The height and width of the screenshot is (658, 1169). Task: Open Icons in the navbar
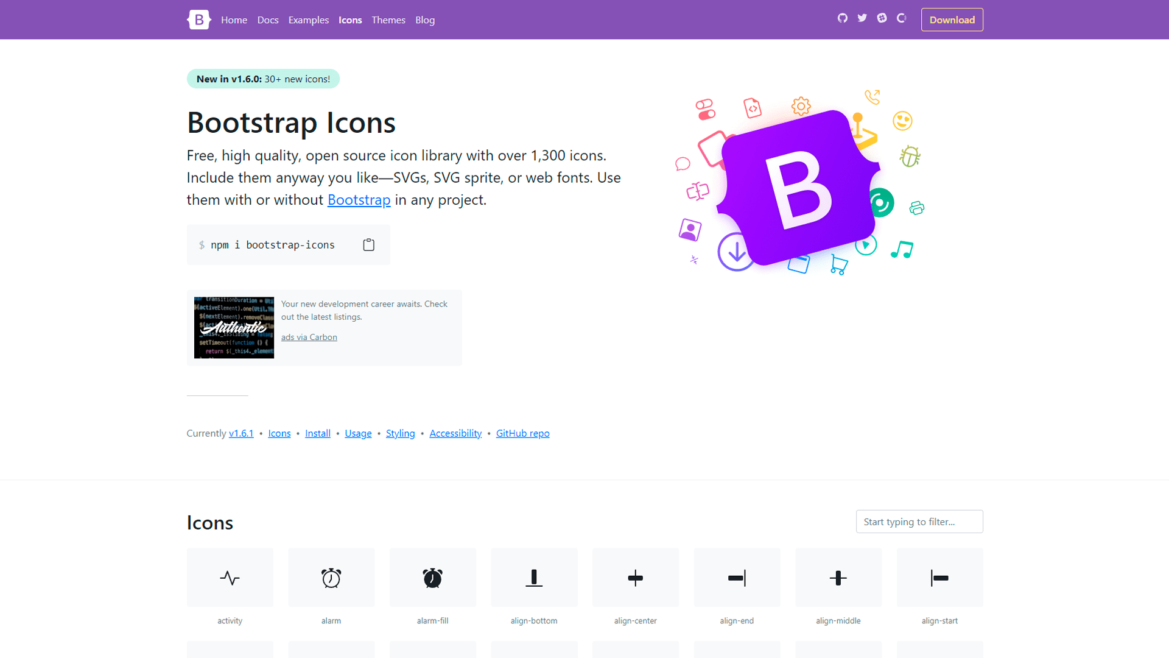pyautogui.click(x=350, y=20)
